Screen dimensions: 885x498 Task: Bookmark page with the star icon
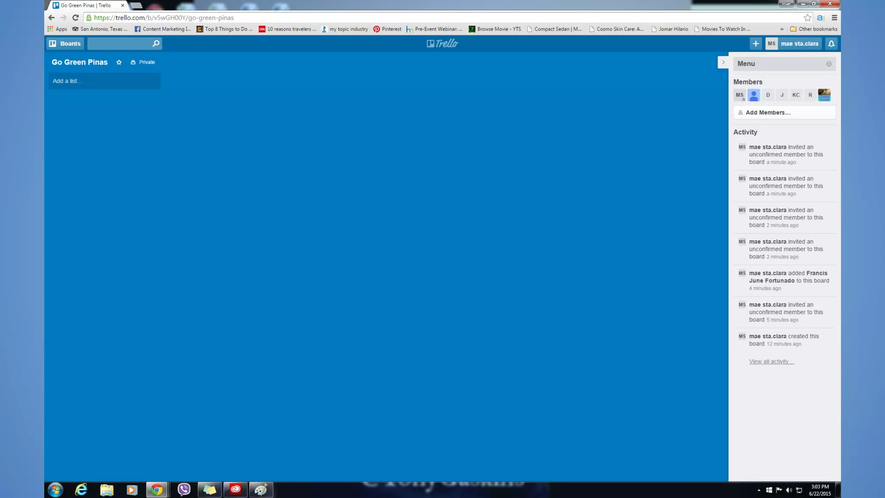coord(807,18)
